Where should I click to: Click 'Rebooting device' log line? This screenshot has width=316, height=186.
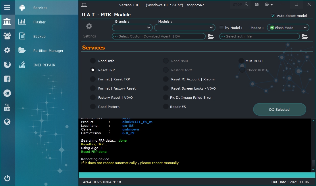pos(95,159)
